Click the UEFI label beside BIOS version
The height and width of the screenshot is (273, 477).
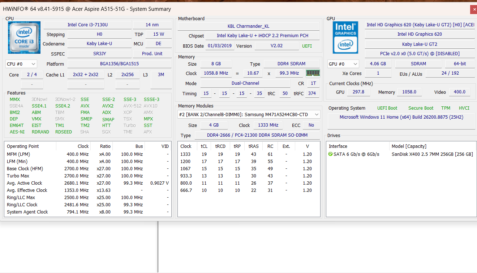pyautogui.click(x=307, y=46)
